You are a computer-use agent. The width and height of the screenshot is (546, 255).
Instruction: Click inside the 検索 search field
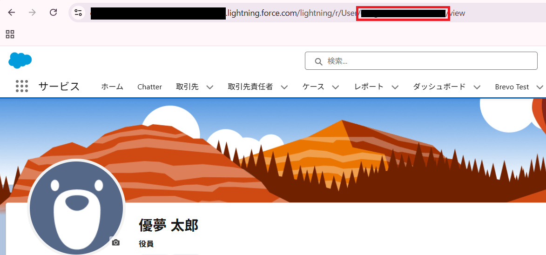(x=421, y=61)
